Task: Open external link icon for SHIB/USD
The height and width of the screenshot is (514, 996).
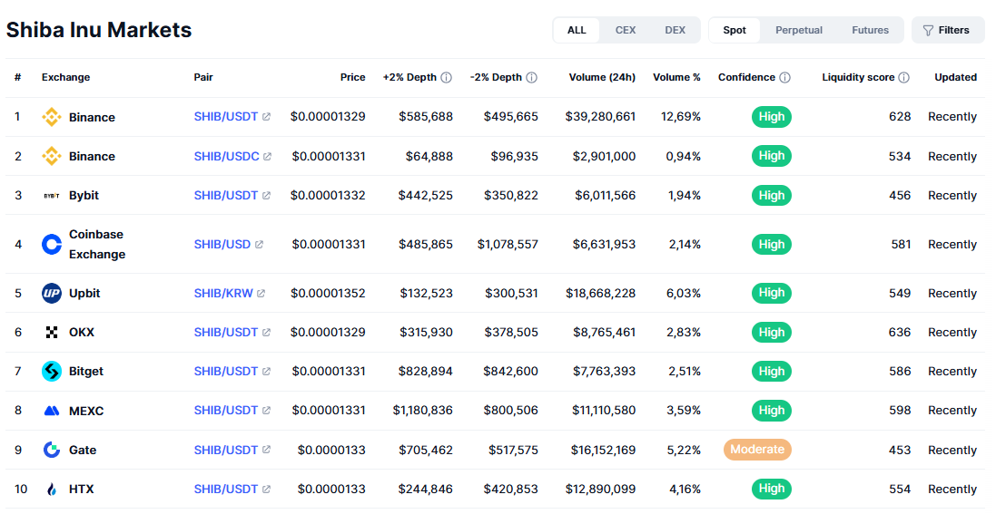Action: 259,245
